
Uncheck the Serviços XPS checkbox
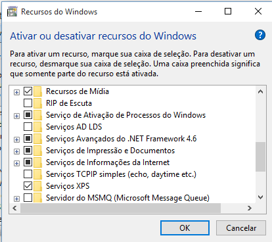(x=28, y=186)
